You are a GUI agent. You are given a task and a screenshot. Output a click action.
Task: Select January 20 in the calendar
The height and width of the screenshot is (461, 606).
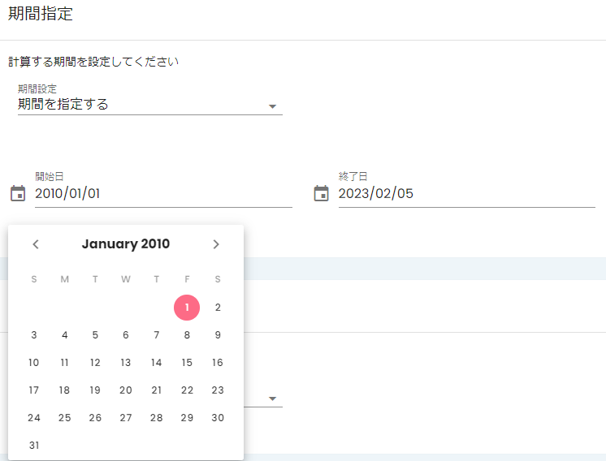point(126,390)
